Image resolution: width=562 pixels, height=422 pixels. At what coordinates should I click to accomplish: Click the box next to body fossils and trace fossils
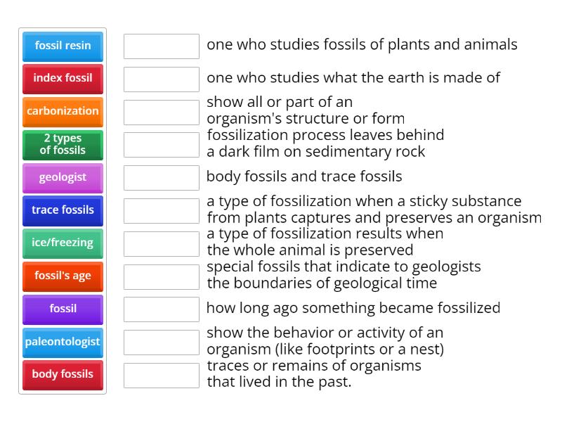point(161,178)
